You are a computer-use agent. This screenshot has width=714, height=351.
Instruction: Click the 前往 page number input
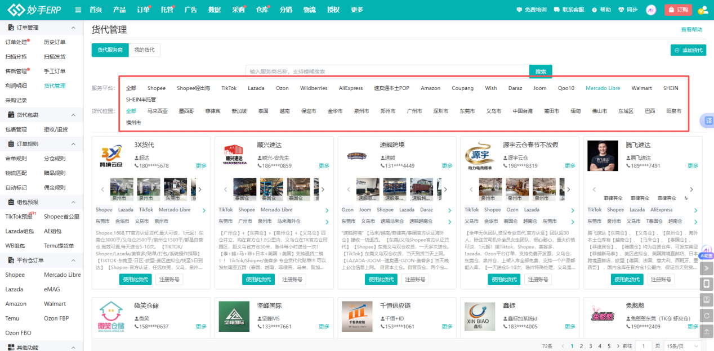click(x=644, y=346)
